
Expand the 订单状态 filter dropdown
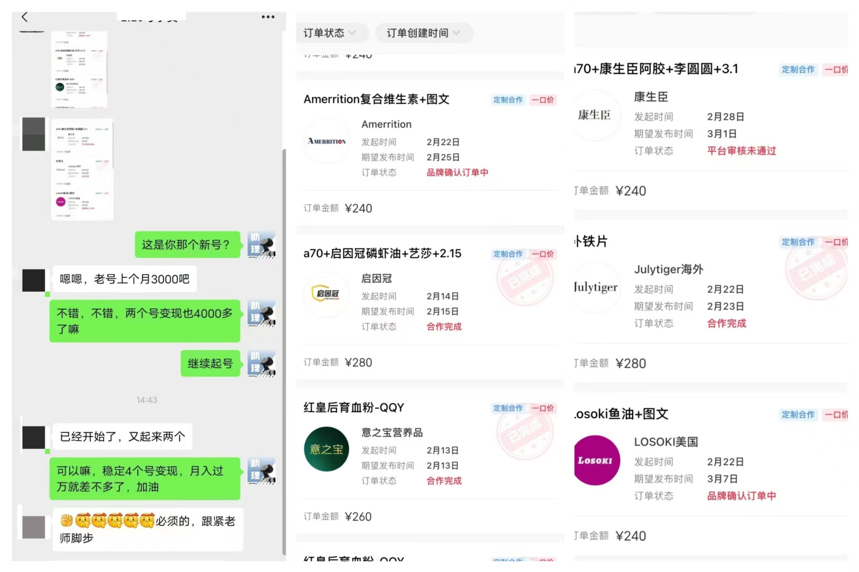click(330, 33)
